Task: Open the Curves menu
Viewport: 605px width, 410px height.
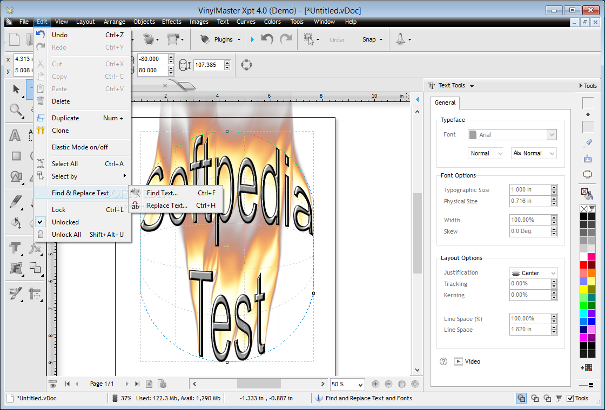Action: tap(246, 22)
